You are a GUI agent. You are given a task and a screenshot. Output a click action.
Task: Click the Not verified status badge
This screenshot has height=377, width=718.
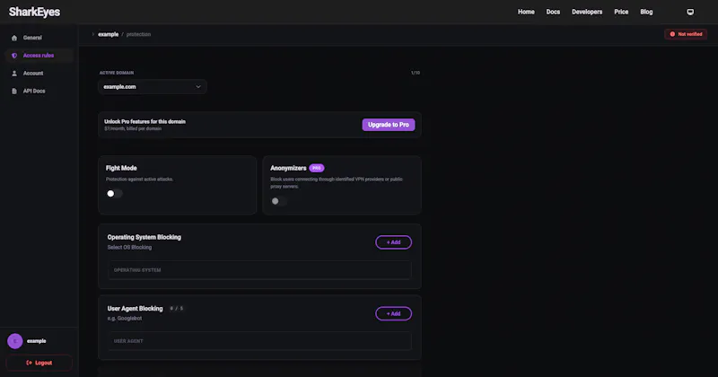point(686,34)
